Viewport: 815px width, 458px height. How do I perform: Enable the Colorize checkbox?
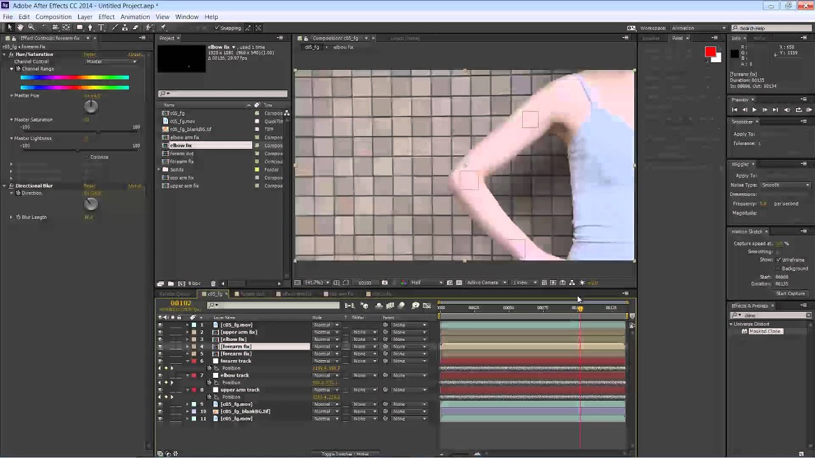pyautogui.click(x=86, y=157)
